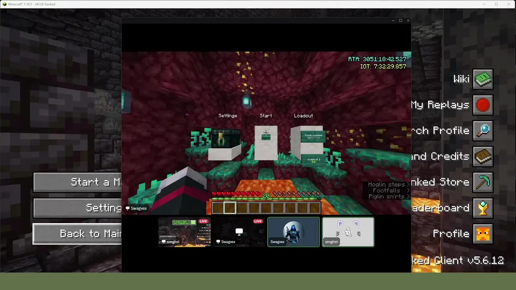Select the first hotbar slot

(x=218, y=208)
